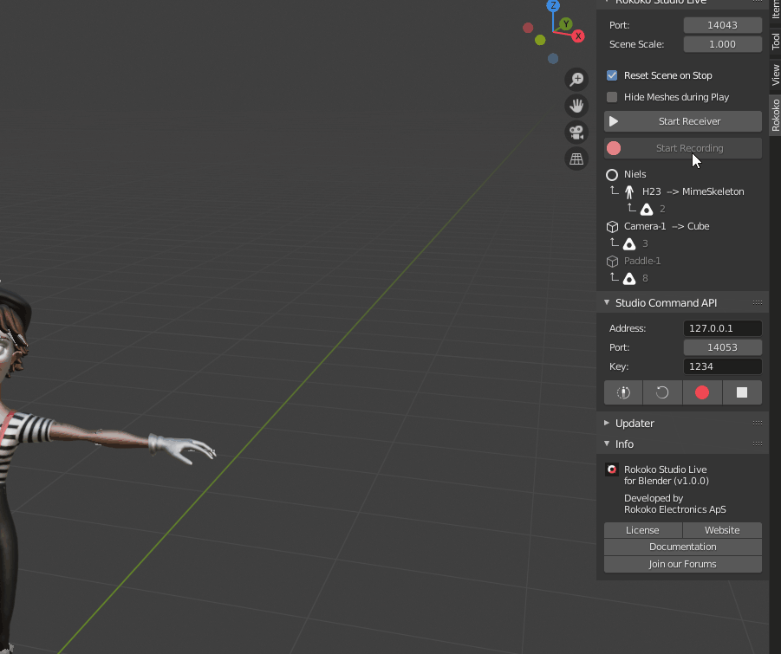Click the red record button in Command API
The height and width of the screenshot is (654, 781).
[702, 392]
